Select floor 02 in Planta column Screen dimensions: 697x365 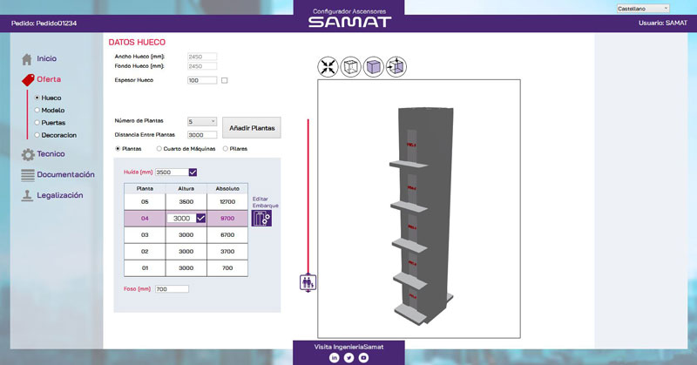[x=145, y=252]
